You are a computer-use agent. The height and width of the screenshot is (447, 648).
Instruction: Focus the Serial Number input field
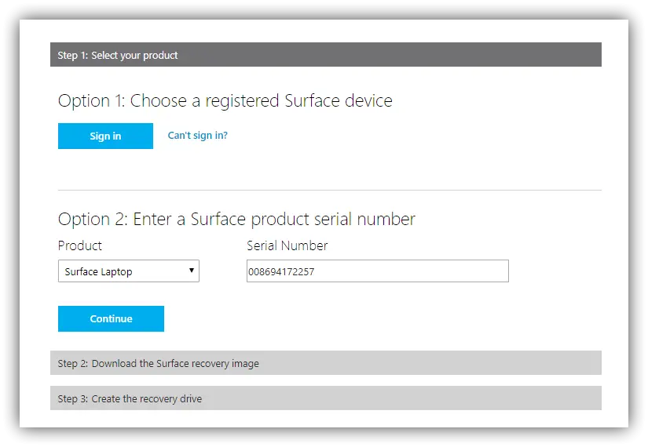pos(377,271)
